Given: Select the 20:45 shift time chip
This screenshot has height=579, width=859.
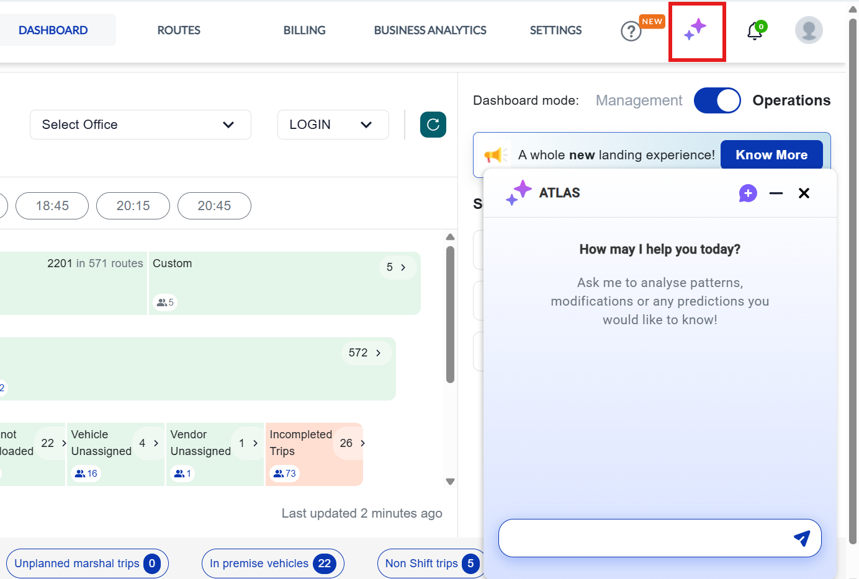Looking at the screenshot, I should 214,206.
